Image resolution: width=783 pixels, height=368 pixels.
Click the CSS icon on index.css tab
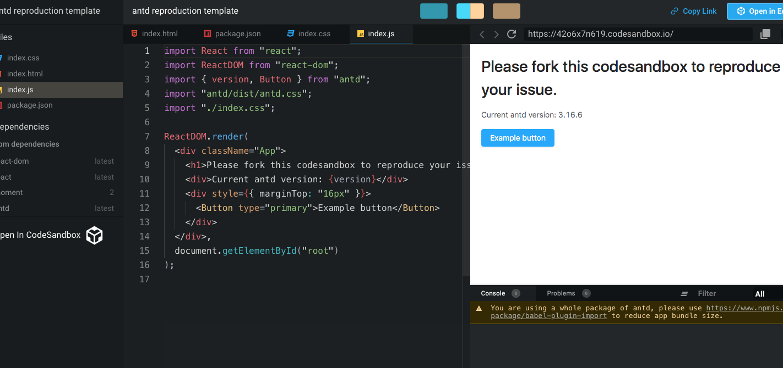click(290, 33)
